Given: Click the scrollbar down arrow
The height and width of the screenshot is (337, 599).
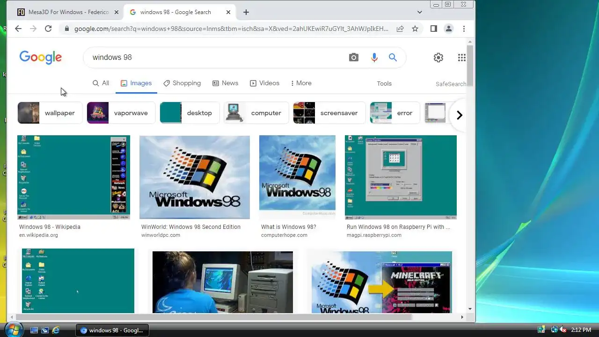Looking at the screenshot, I should 470,309.
